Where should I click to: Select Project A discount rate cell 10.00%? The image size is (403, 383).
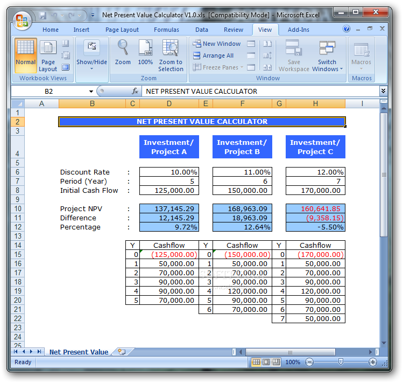point(169,172)
